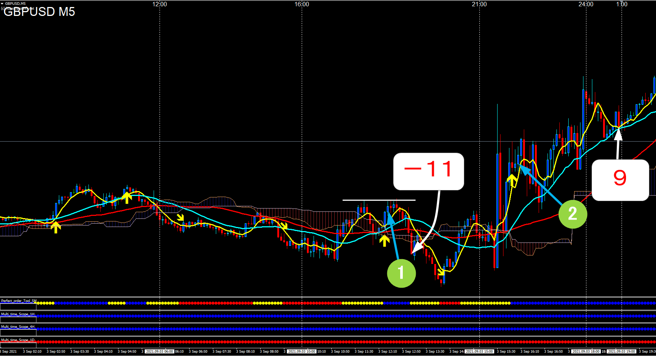The width and height of the screenshot is (656, 356).
Task: Click the 2021.09.03 18:00 highlighted time label
Action: click(x=586, y=352)
